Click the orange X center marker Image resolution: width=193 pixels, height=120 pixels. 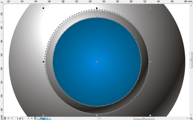pyautogui.click(x=97, y=62)
